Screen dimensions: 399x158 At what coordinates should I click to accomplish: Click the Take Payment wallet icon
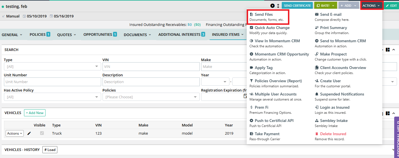click(251, 134)
